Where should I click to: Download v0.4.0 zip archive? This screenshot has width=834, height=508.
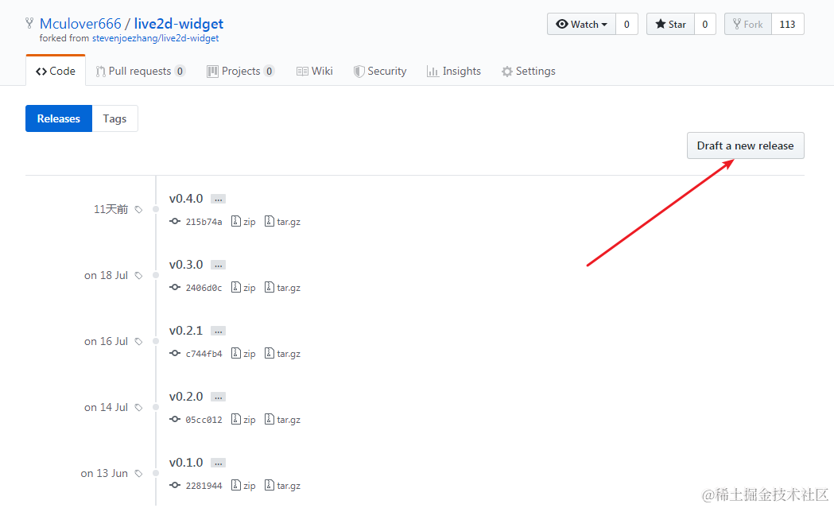tap(243, 221)
